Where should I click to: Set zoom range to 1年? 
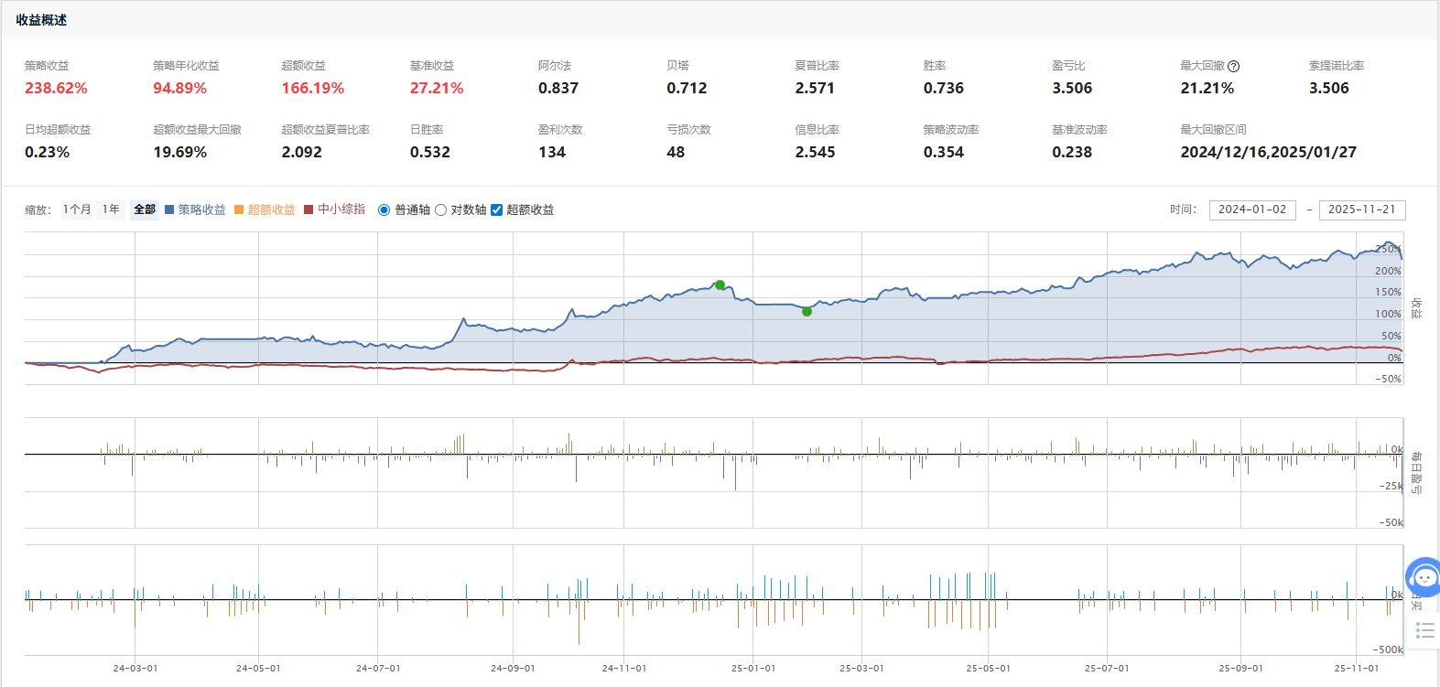pyautogui.click(x=111, y=209)
